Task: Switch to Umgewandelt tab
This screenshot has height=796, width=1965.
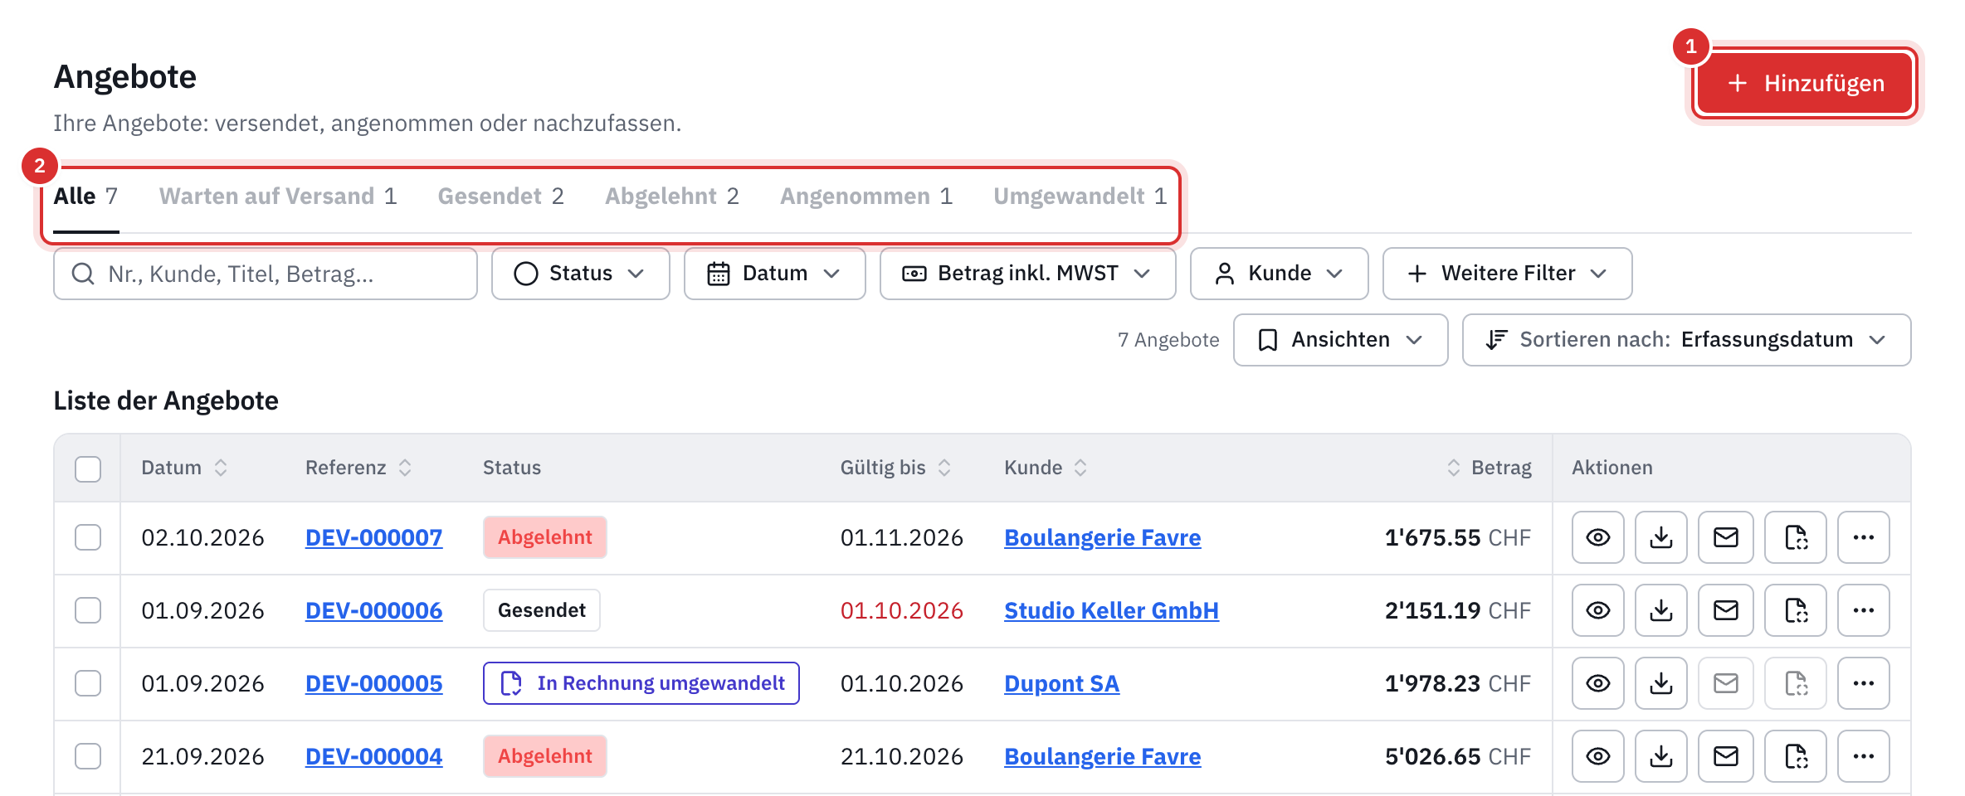Action: [1080, 197]
